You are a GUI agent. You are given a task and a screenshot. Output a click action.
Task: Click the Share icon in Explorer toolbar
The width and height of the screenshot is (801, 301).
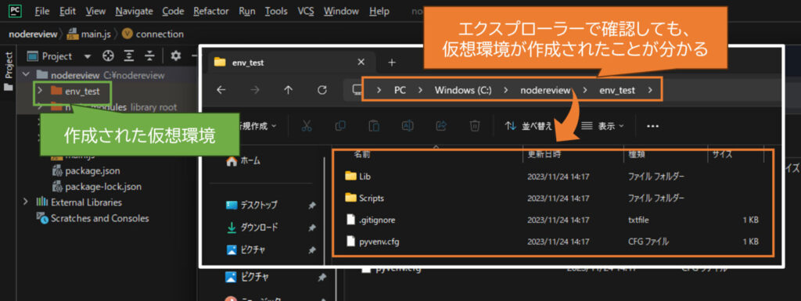[x=441, y=126]
